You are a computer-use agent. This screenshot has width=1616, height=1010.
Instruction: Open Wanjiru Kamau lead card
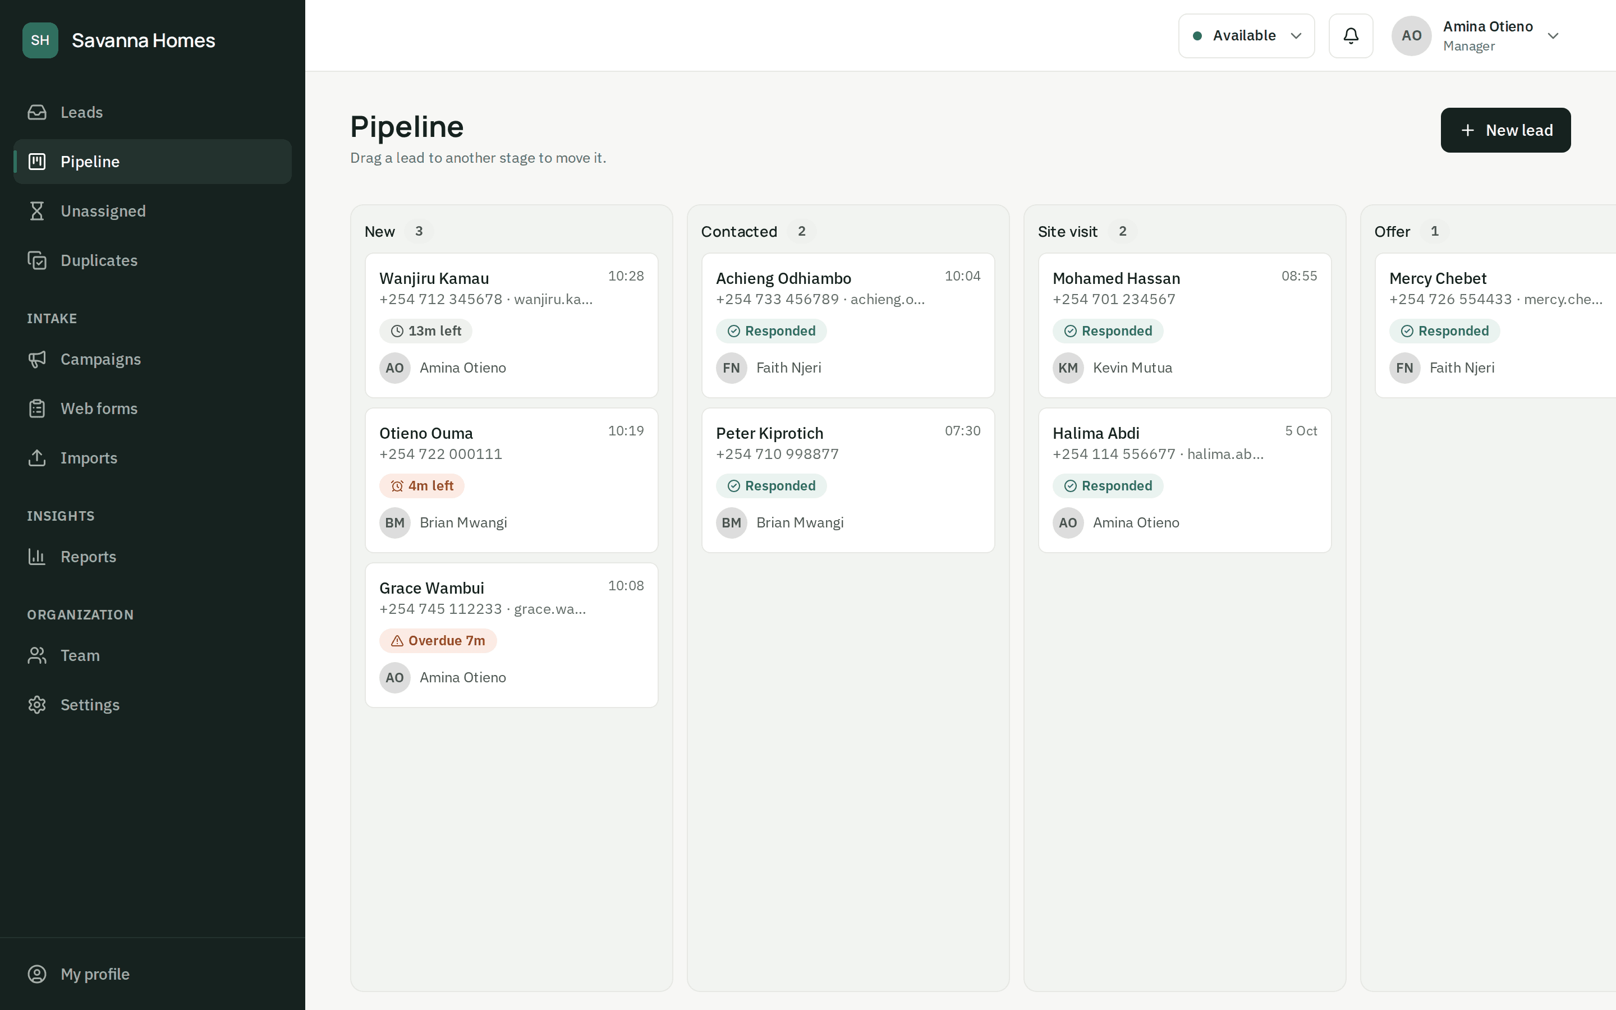[512, 325]
